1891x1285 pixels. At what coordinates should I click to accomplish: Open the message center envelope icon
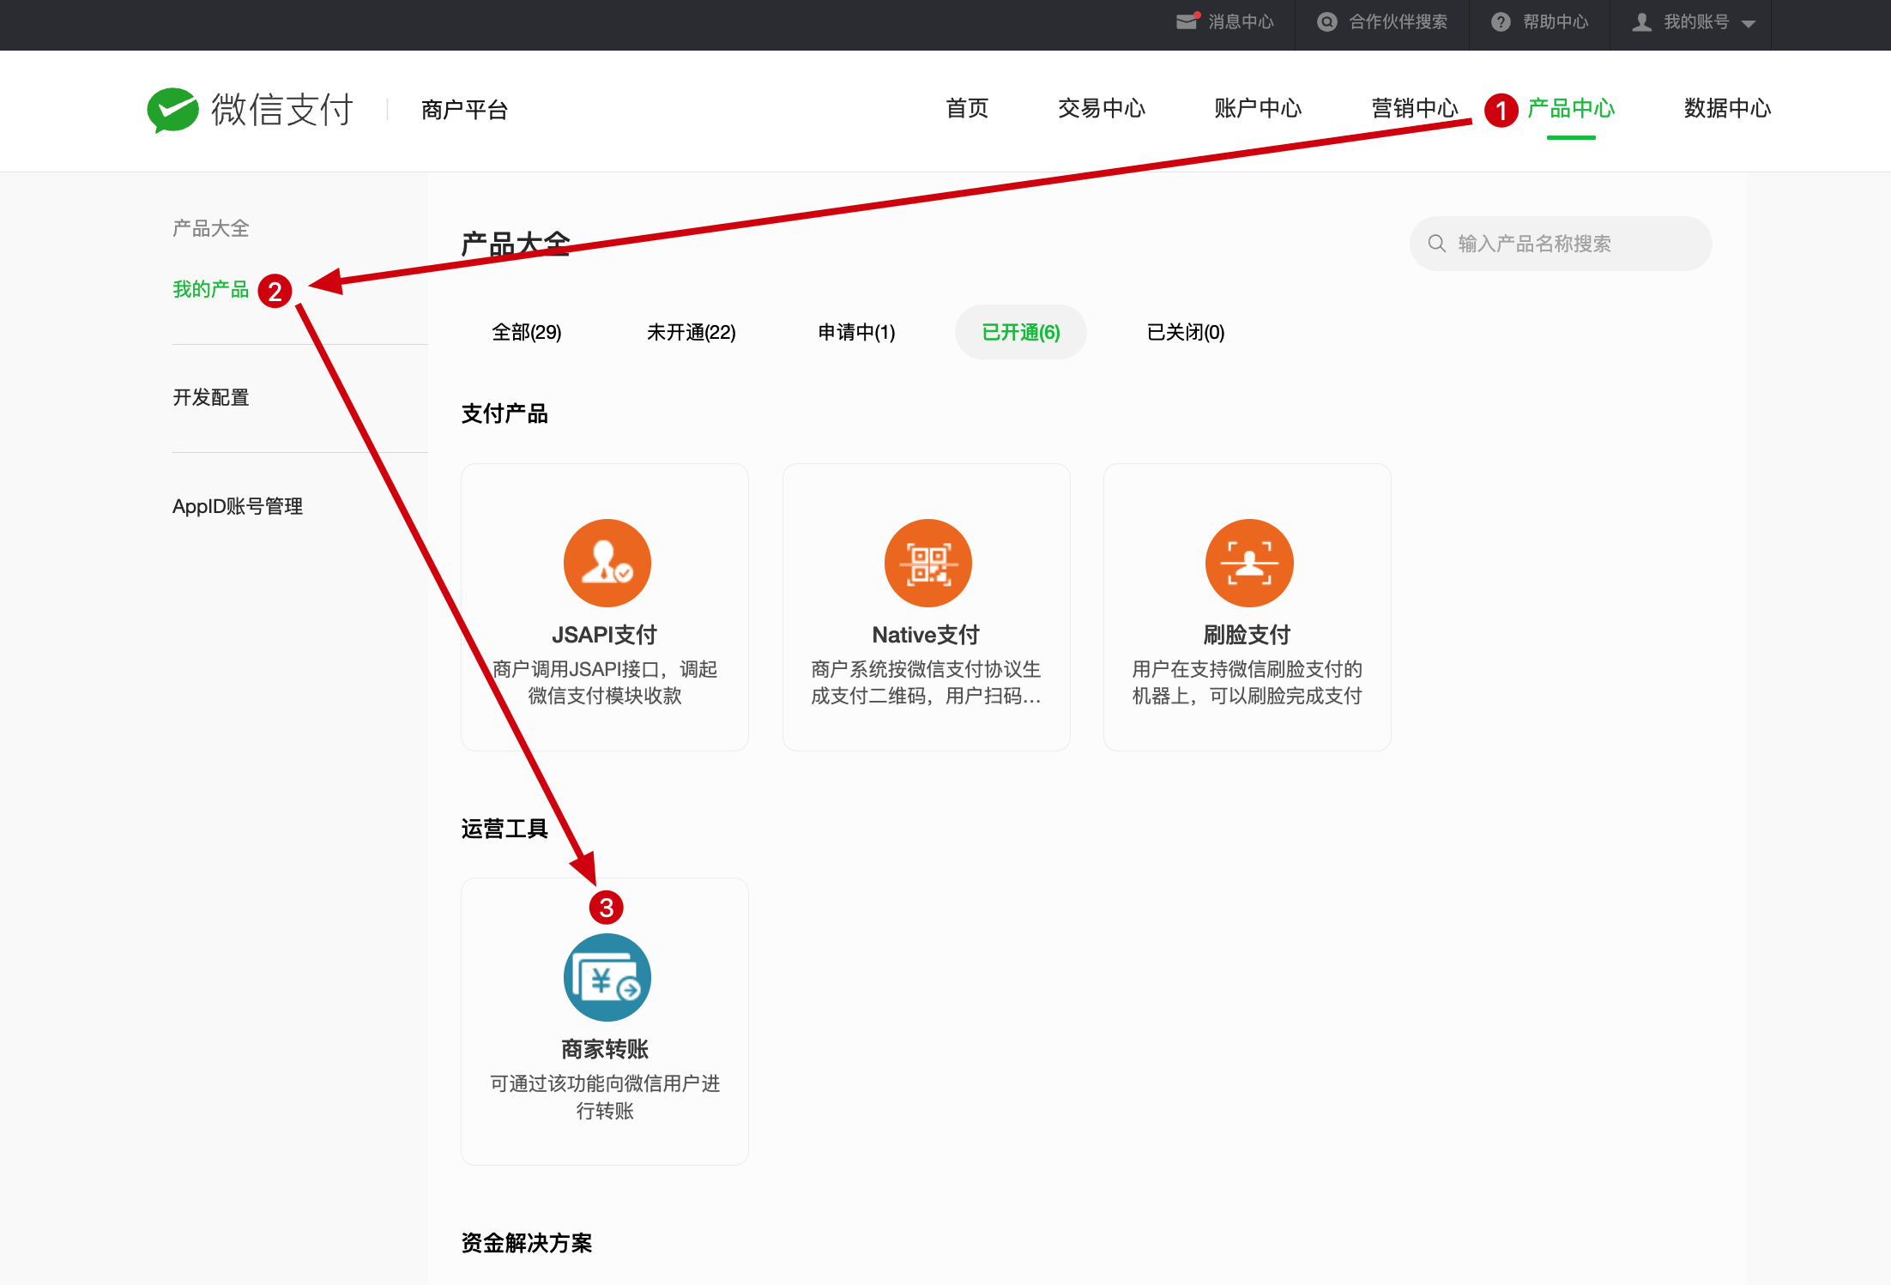[1187, 21]
